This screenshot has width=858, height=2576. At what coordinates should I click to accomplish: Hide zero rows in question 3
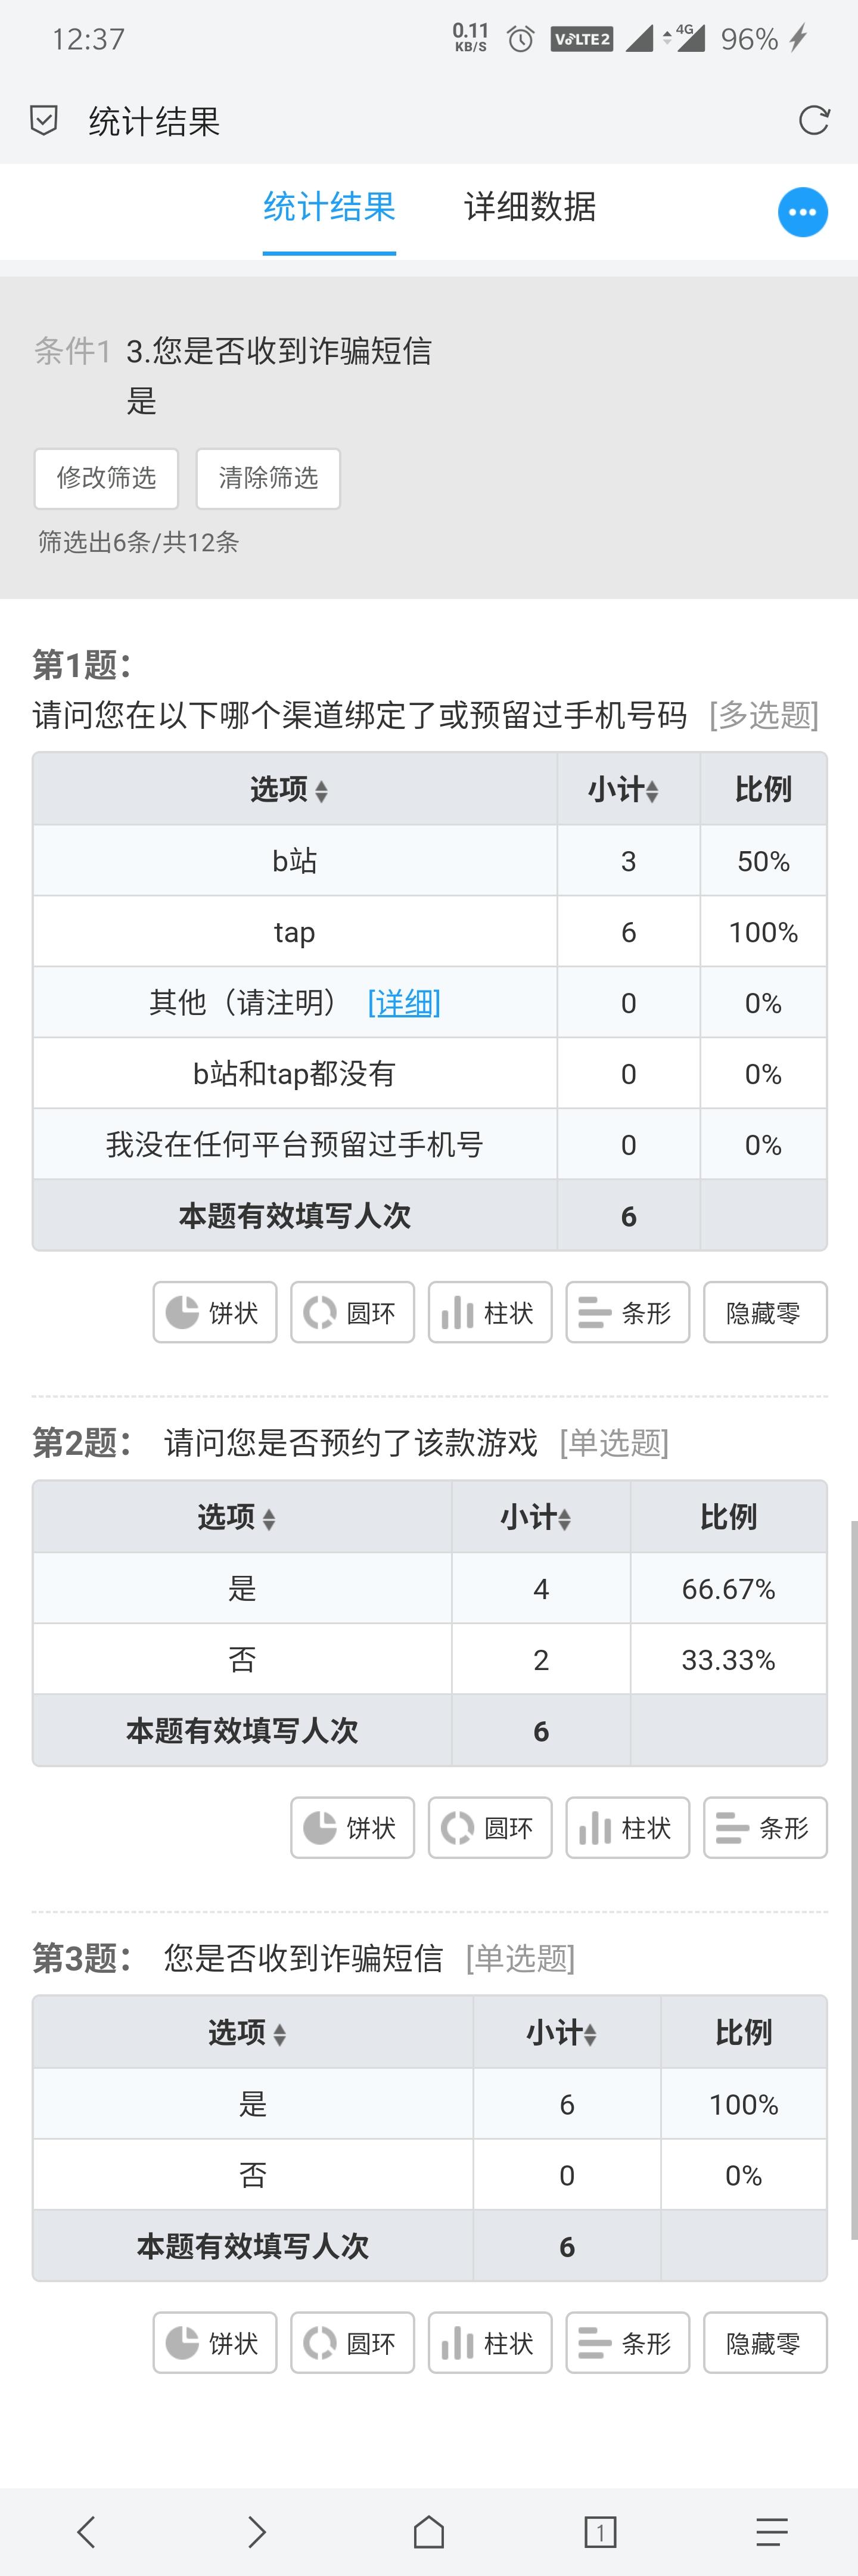coord(765,2342)
